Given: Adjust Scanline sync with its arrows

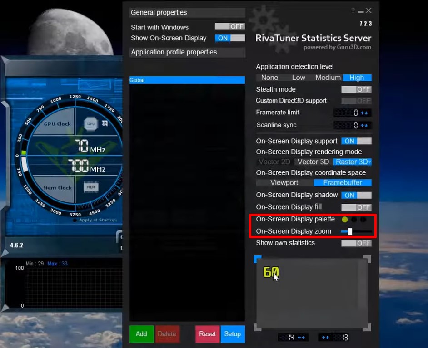Looking at the screenshot, I should pos(364,125).
